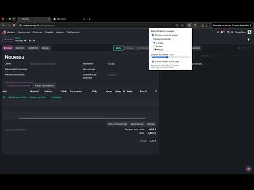Click the Coût column header
The image size is (254, 190).
[94, 91]
